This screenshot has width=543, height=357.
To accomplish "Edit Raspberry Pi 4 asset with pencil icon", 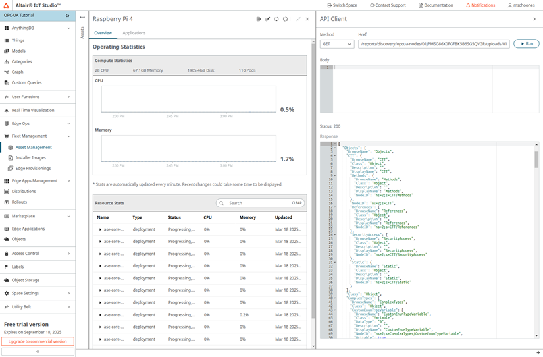I will point(267,19).
